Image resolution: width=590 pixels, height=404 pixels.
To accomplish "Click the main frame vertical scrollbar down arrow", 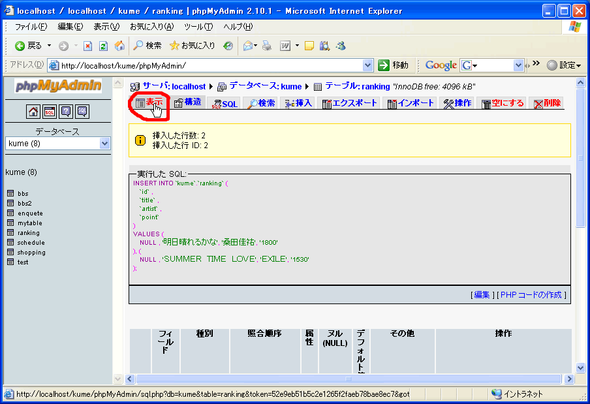I will pos(580,368).
